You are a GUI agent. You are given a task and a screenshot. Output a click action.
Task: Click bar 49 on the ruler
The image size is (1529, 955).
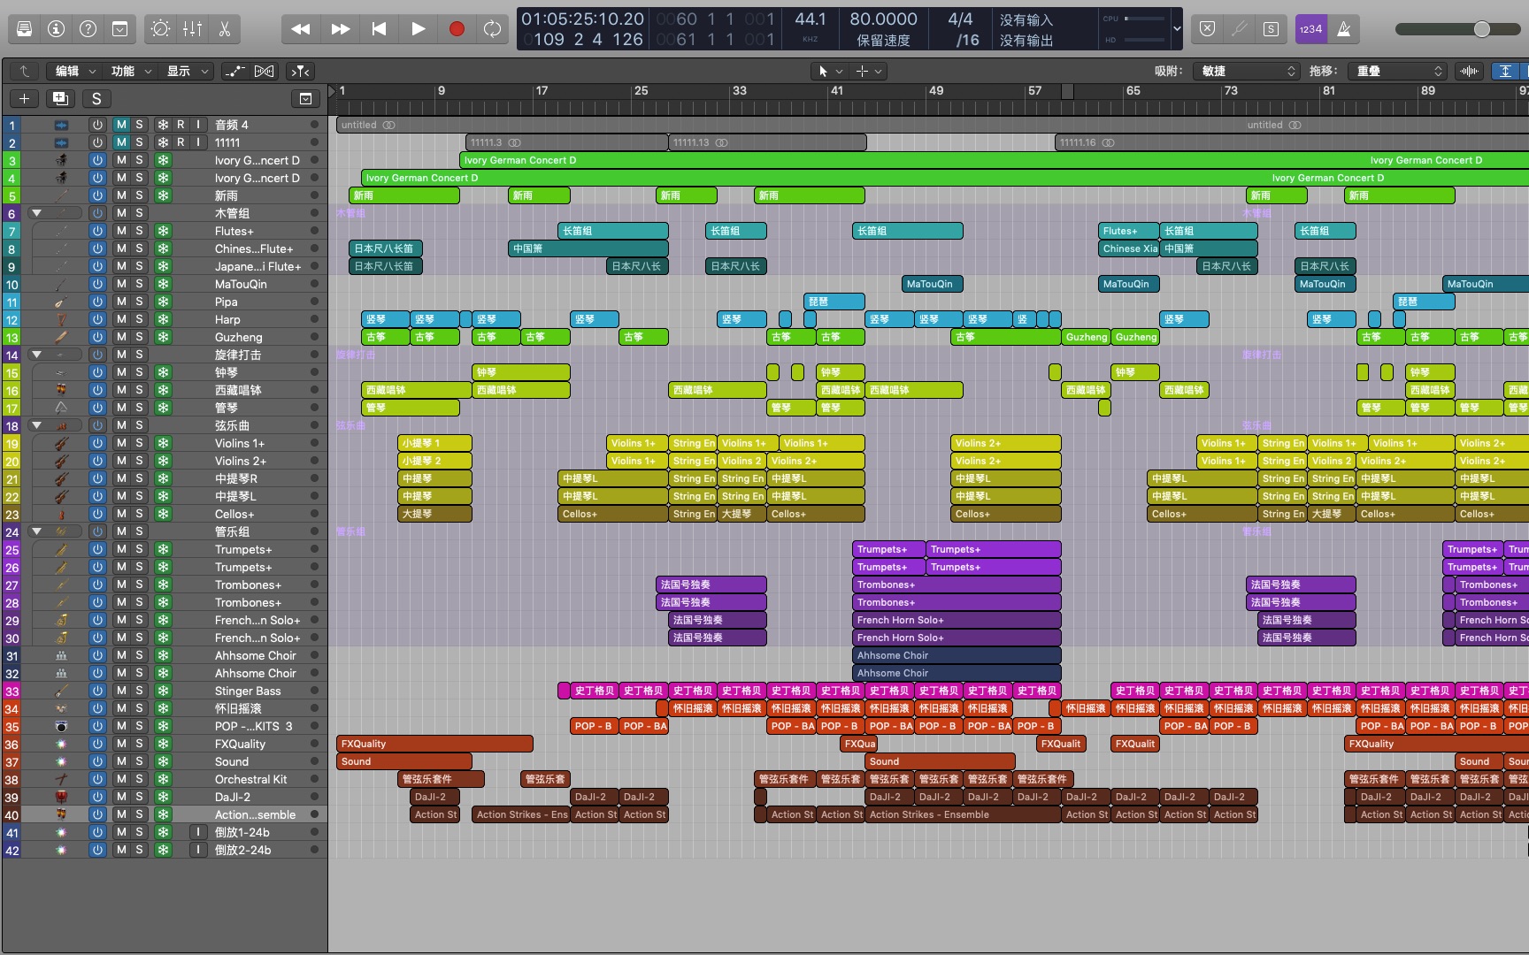pos(936,91)
